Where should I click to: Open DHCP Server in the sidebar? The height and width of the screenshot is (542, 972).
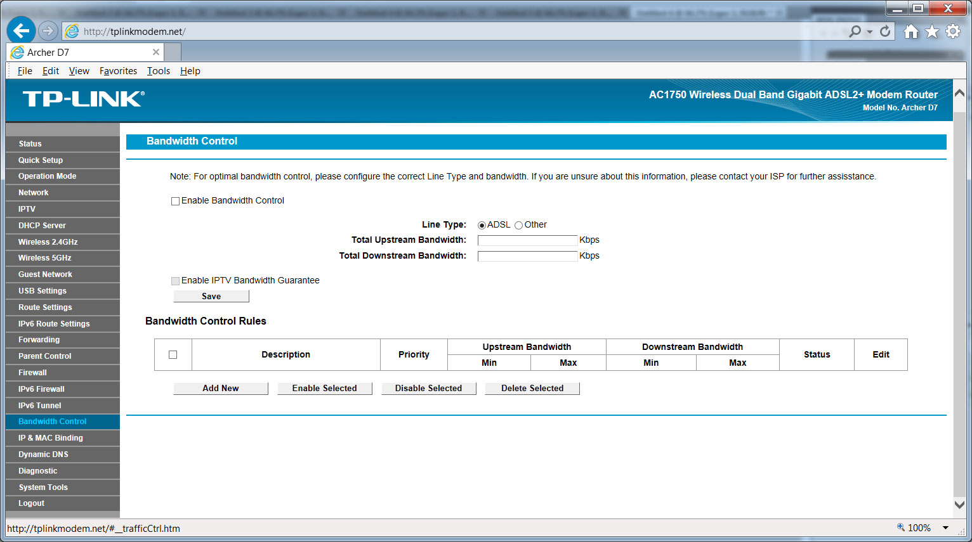[x=62, y=226]
